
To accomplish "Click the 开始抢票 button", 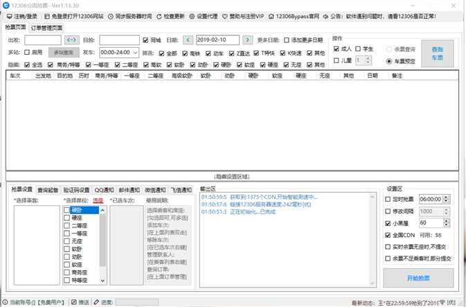I will point(418,278).
